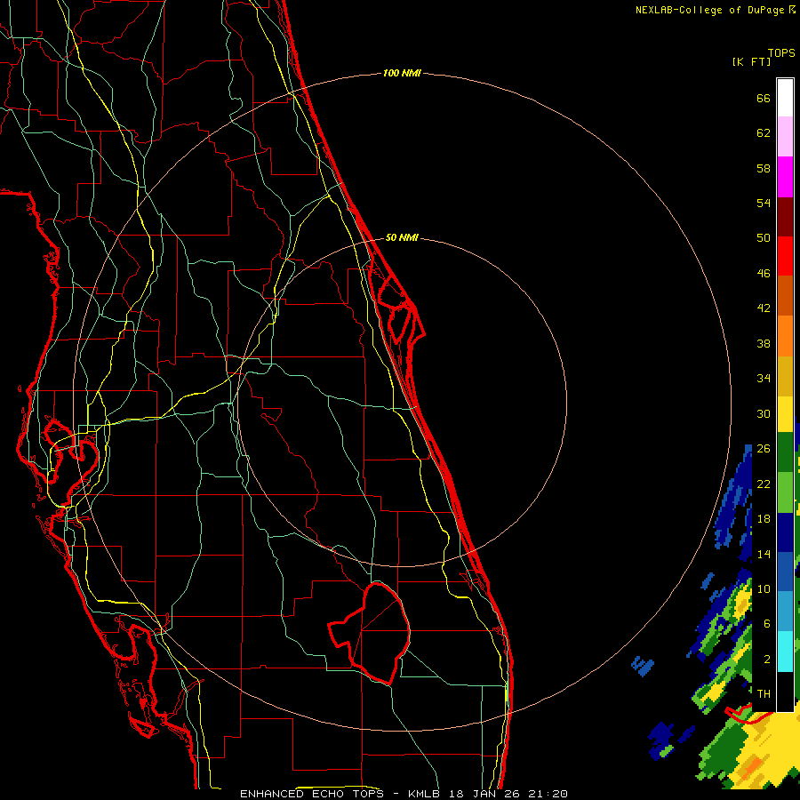Click the 18 legend value

[764, 519]
